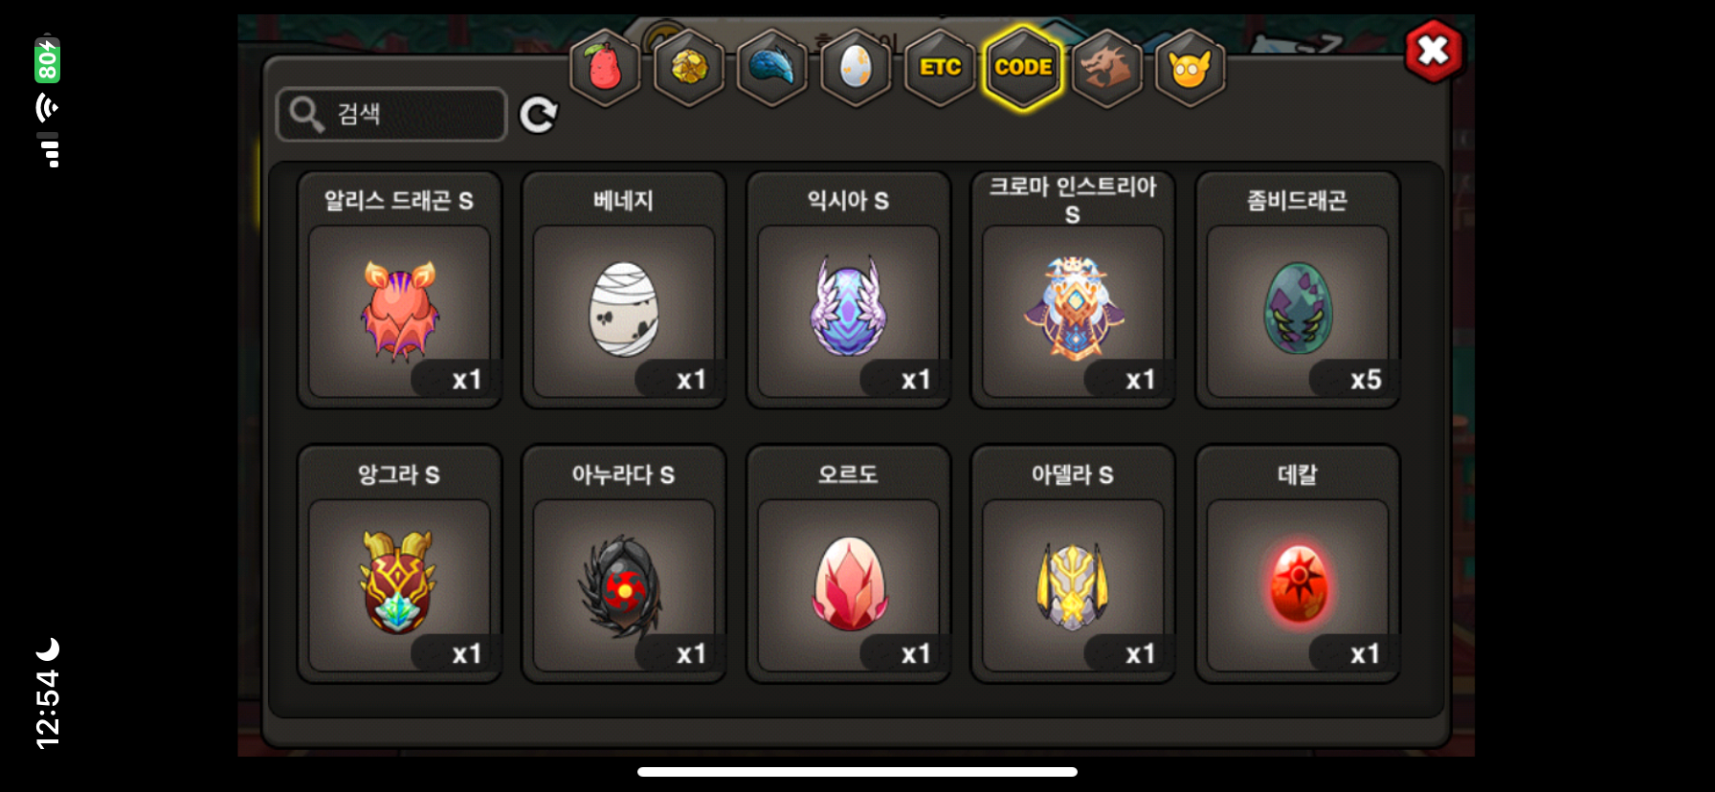Pick the 데칼 glowing red egg
This screenshot has height=792, width=1715.
coord(1298,564)
